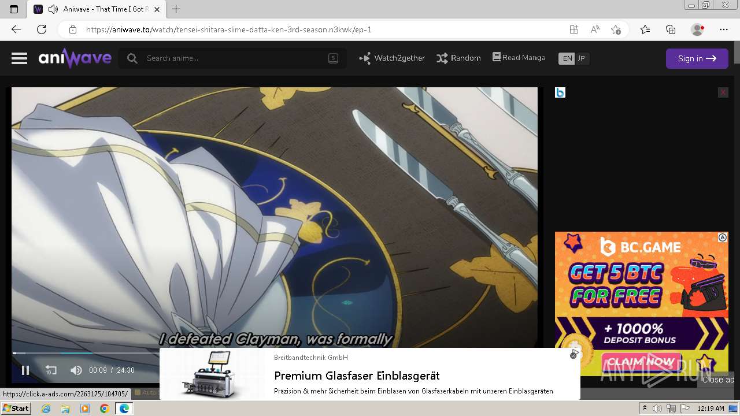Show hidden system tray icons

tap(645, 408)
